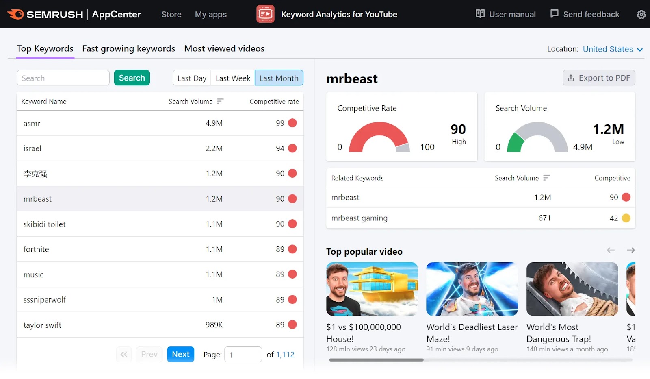This screenshot has height=379, width=650.
Task: Open the $1 vs $100,000,000 House video thumbnail
Action: [372, 289]
